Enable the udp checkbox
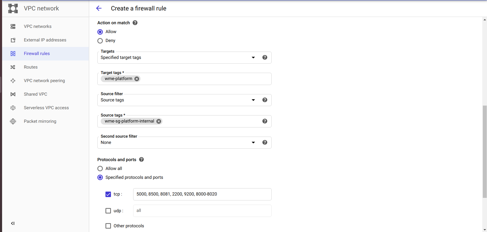This screenshot has width=487, height=232. (108, 211)
